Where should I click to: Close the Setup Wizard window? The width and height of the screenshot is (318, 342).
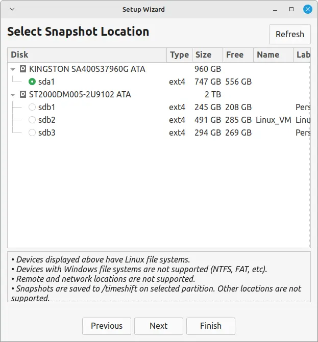point(307,9)
